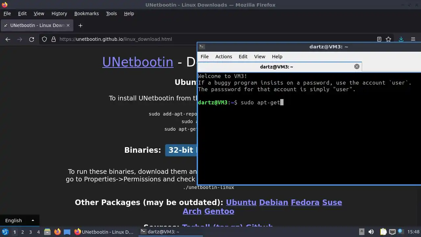Click the Firefox forward arrow

[20, 39]
